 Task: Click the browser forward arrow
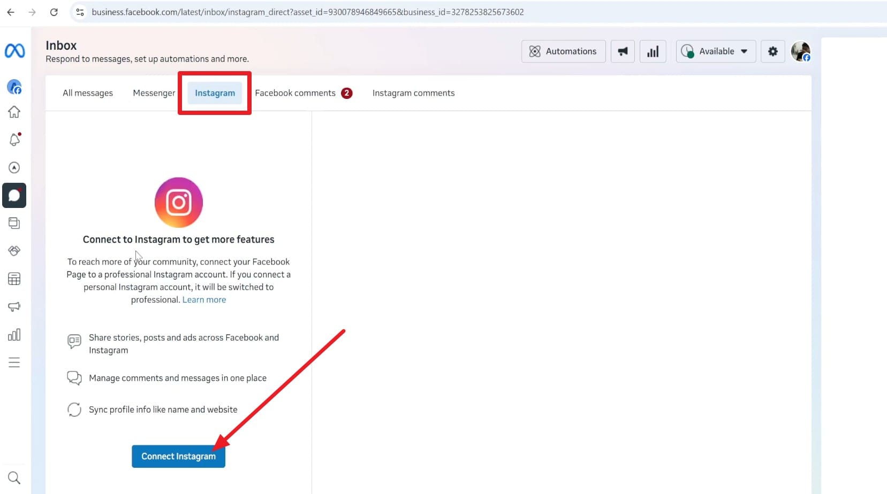32,12
